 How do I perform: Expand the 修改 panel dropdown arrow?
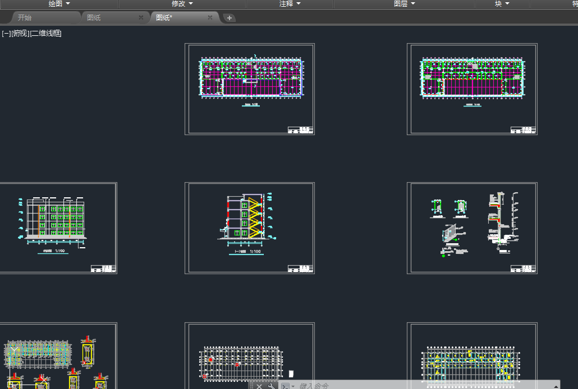coord(191,4)
